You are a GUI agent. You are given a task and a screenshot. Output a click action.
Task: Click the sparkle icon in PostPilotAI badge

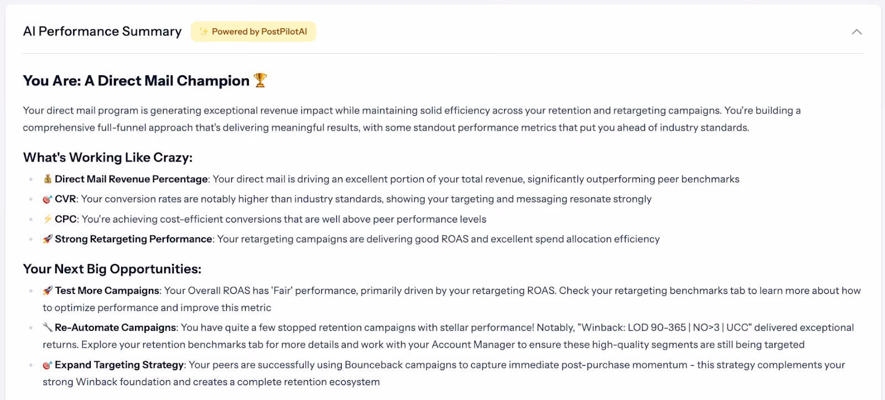(204, 32)
